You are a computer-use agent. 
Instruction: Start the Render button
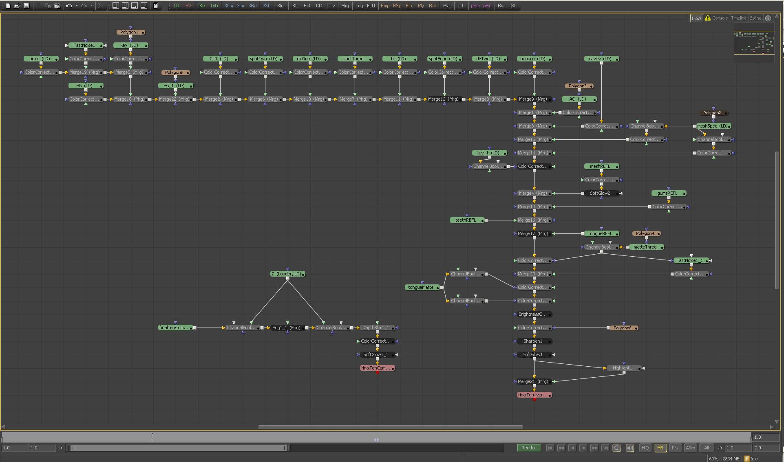(528, 448)
